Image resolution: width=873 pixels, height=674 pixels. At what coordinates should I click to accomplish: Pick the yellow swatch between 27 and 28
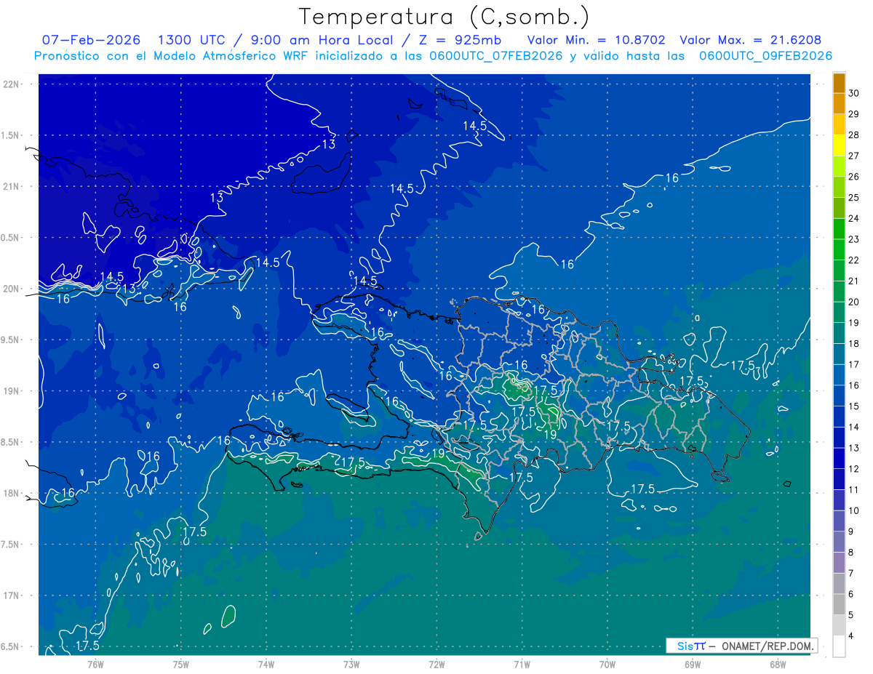point(839,145)
